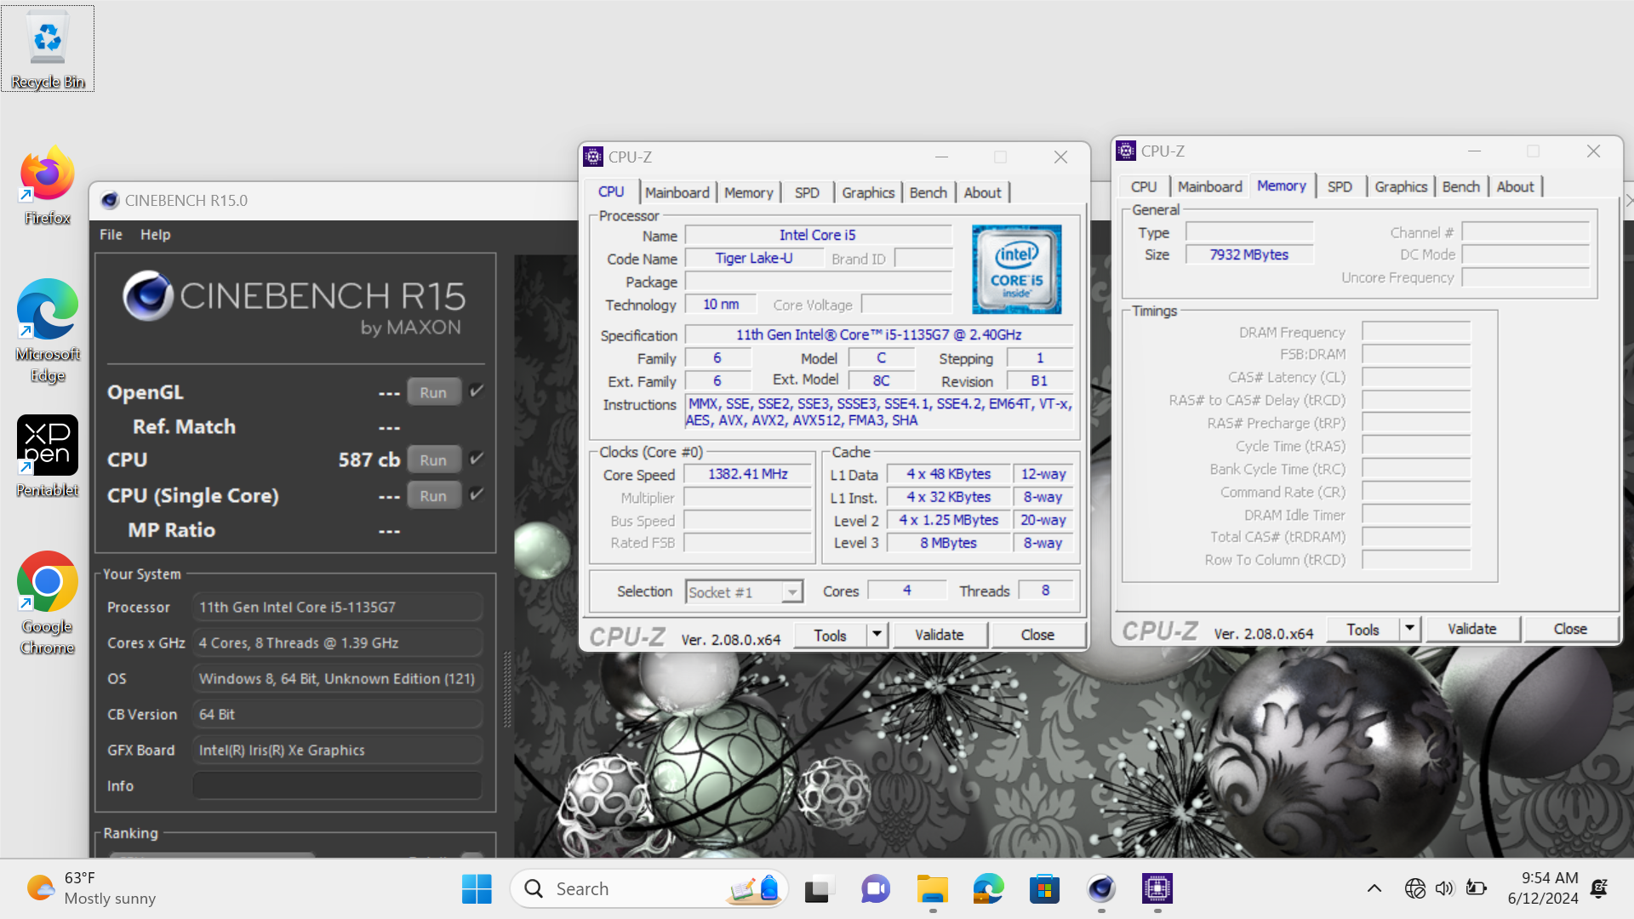Click the Cinebench panel splitter handle
Image resolution: width=1634 pixels, height=919 pixels.
(x=507, y=689)
